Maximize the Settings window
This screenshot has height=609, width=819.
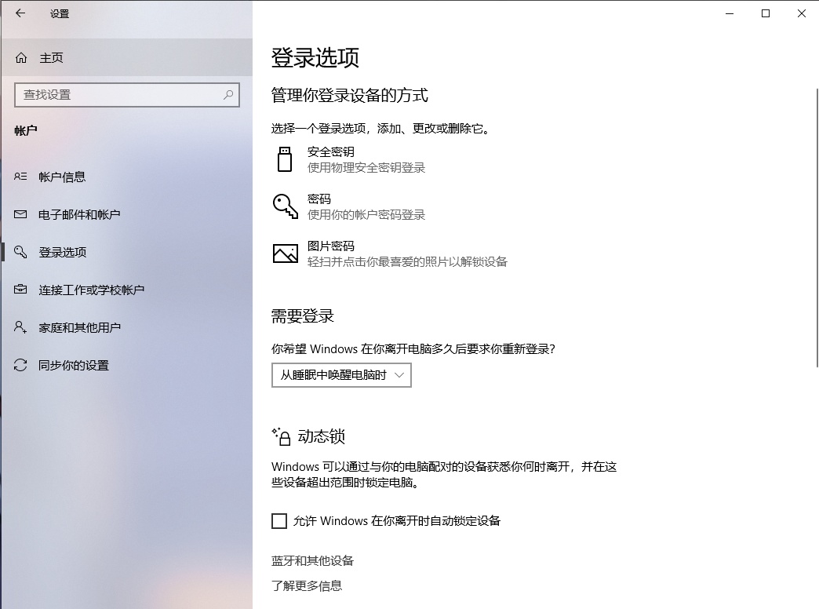click(x=765, y=13)
